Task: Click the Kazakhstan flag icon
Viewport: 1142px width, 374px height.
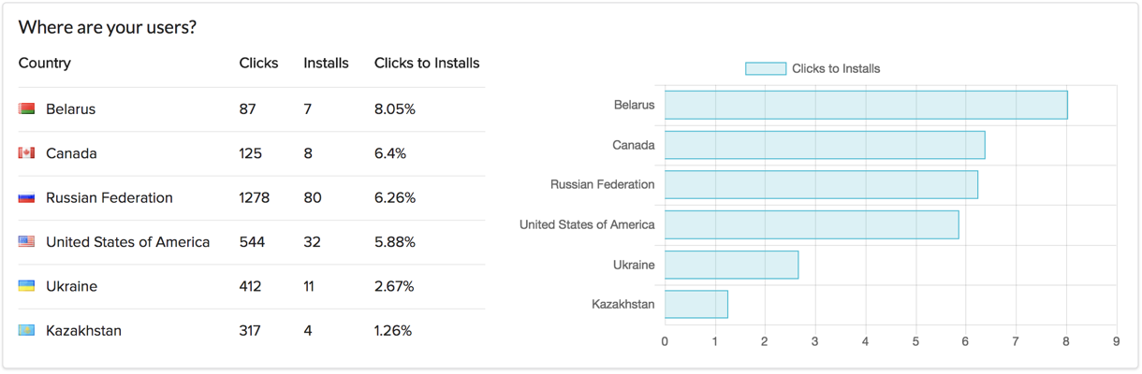Action: click(26, 330)
